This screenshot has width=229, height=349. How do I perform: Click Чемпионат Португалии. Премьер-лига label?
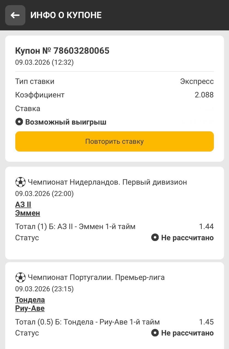[x=96, y=278]
